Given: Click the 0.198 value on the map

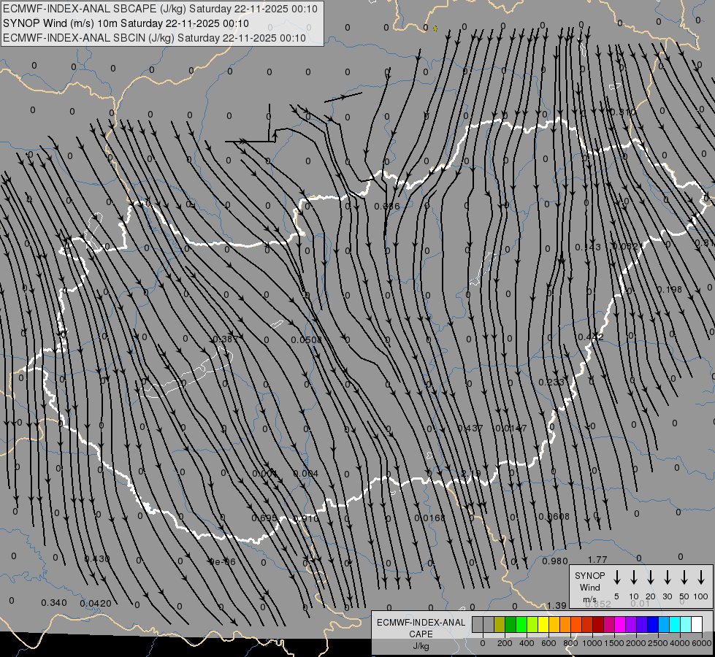Looking at the screenshot, I should tap(670, 290).
